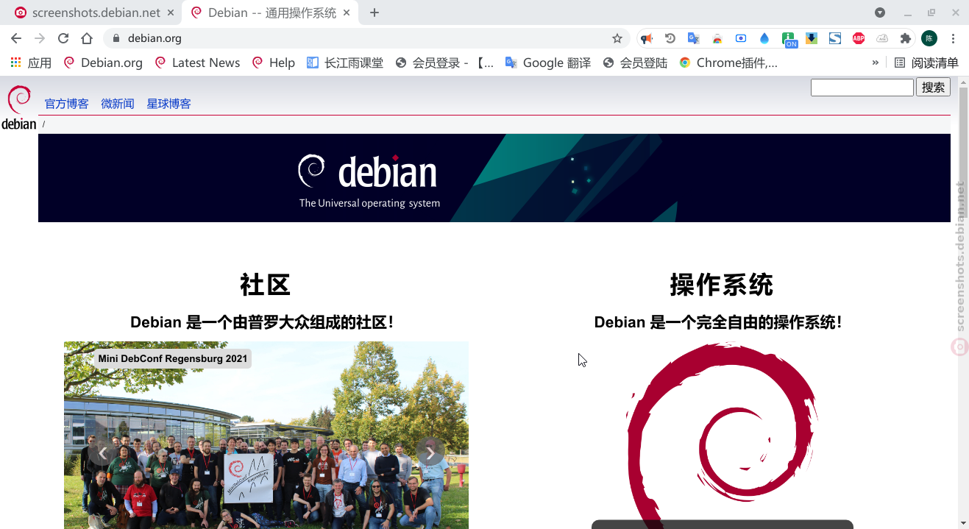The width and height of the screenshot is (969, 529).
Task: Click the green extension with ON badge
Action: (789, 39)
